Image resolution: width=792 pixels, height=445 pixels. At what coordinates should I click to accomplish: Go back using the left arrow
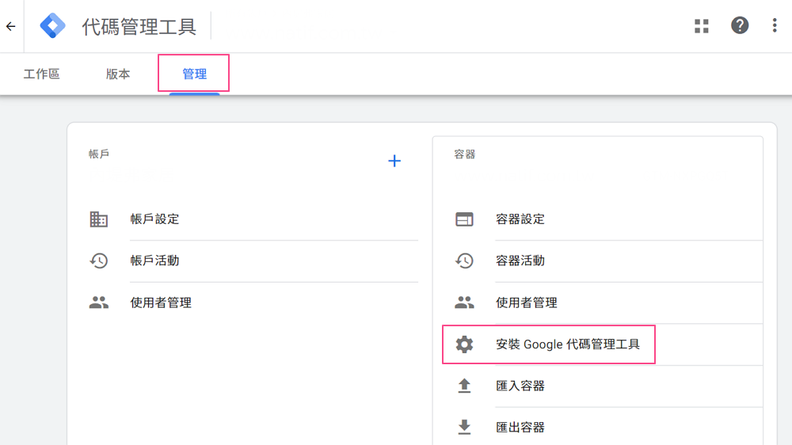pyautogui.click(x=10, y=26)
